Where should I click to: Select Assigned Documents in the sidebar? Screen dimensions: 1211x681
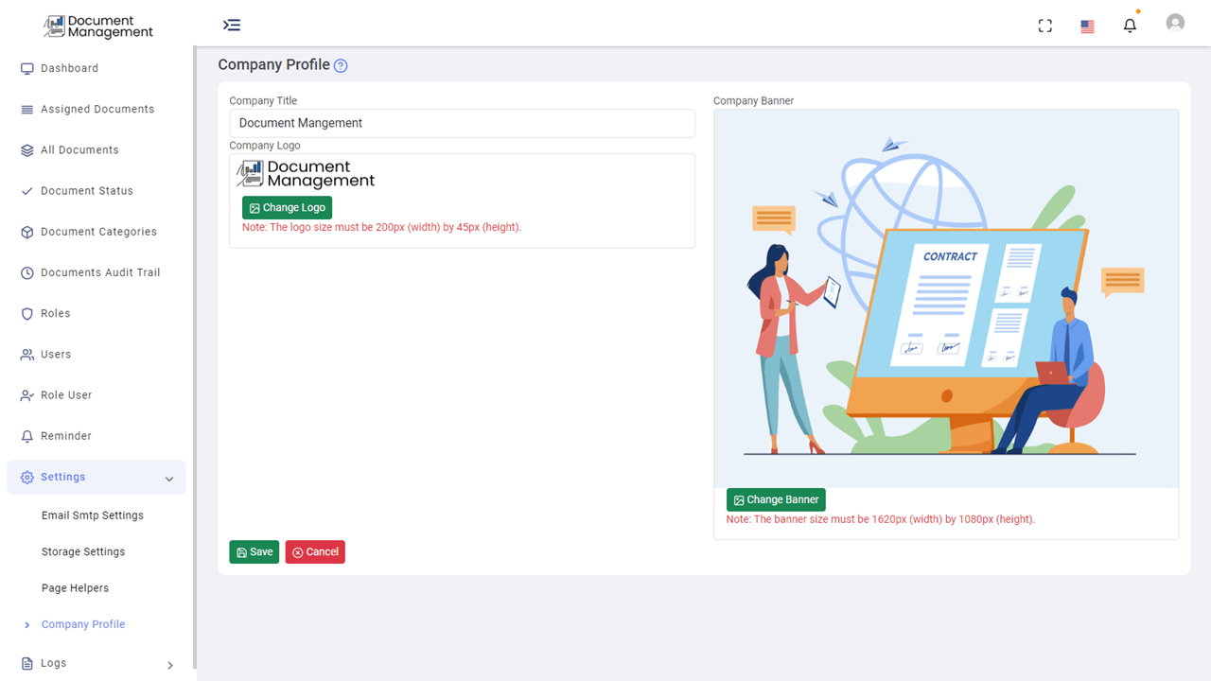click(x=97, y=109)
